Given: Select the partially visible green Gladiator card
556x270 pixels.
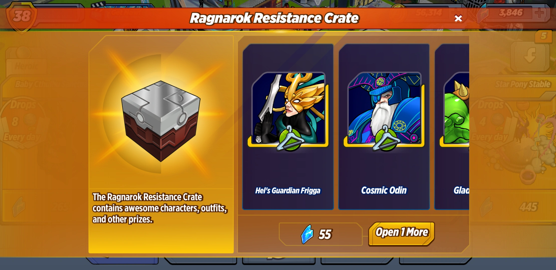Looking at the screenshot, I should click(x=452, y=127).
